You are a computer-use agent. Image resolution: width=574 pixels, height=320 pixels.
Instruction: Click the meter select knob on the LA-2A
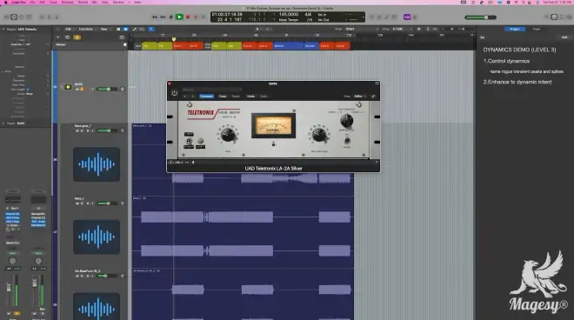point(346,120)
